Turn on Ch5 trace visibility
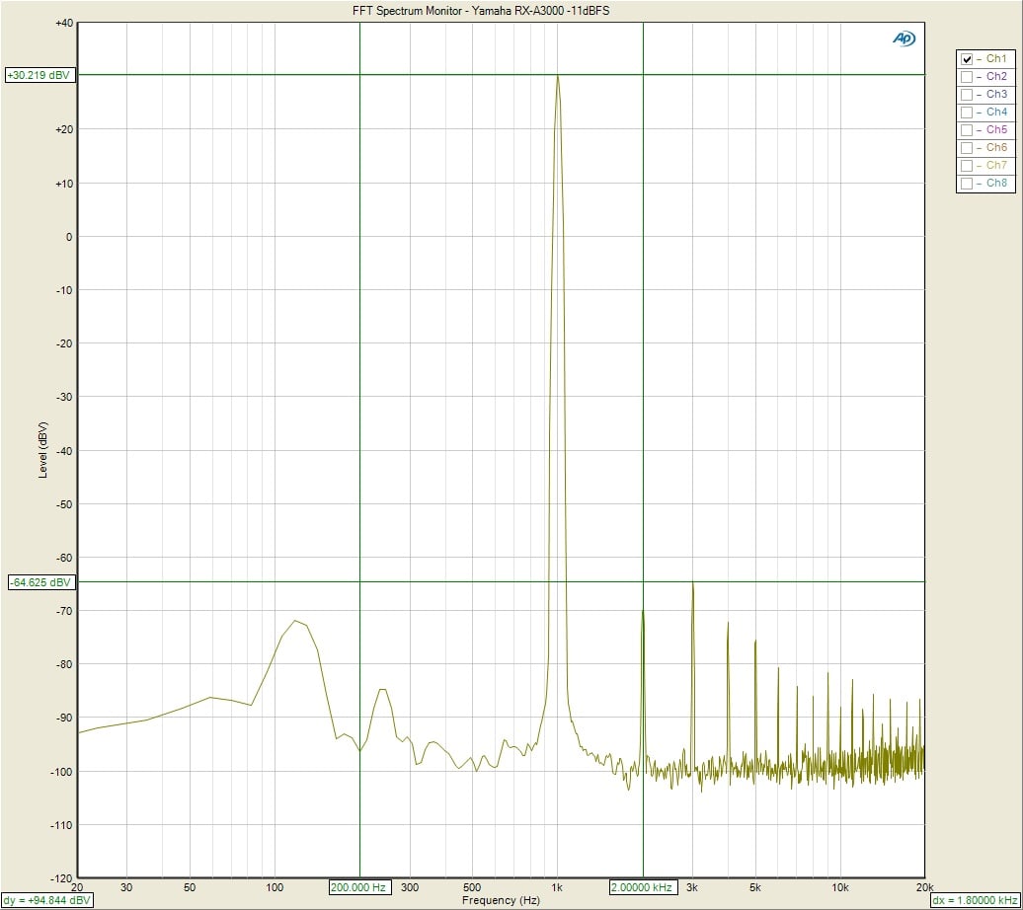The image size is (1023, 910). pyautogui.click(x=967, y=130)
